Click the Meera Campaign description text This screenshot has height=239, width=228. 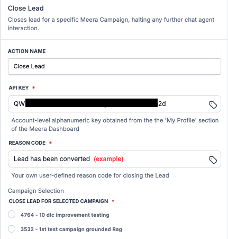pyautogui.click(x=111, y=24)
